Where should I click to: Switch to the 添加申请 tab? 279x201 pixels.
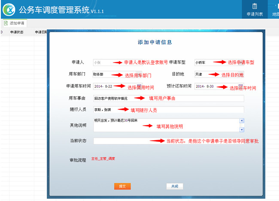[x=16, y=23]
